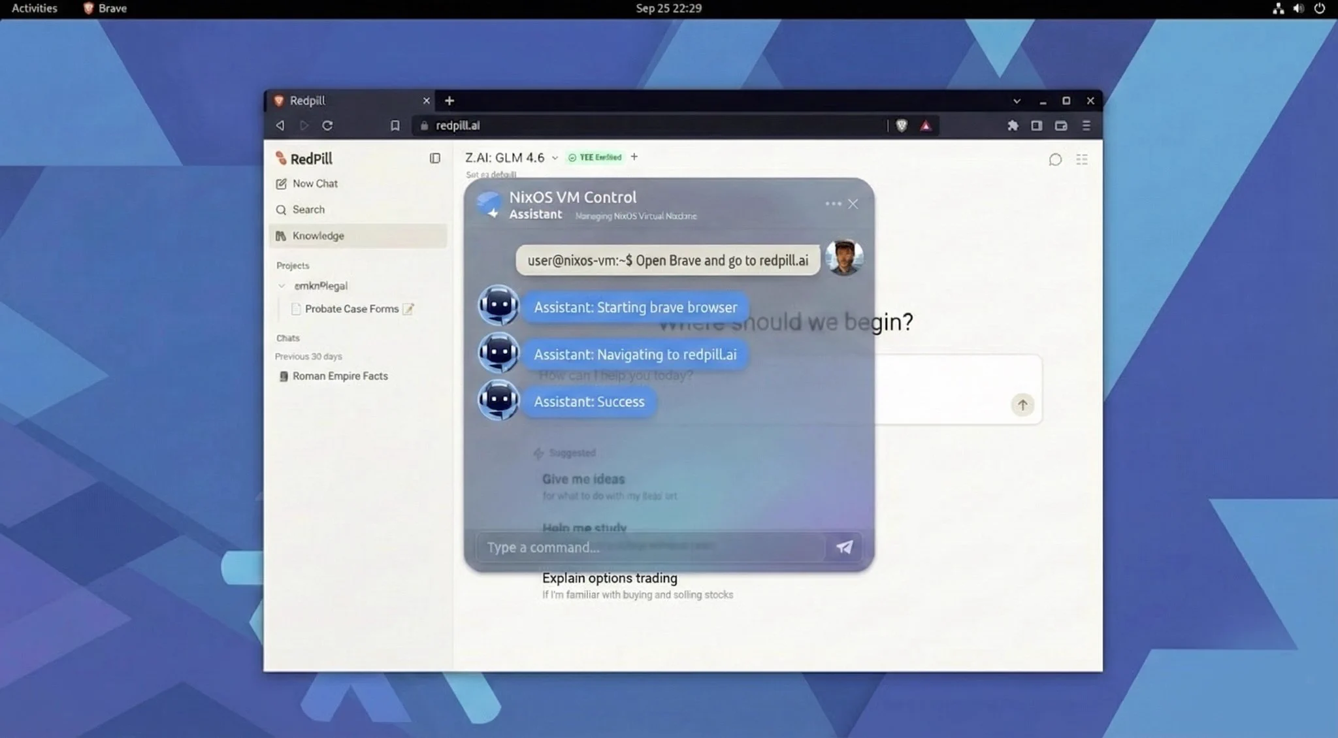Open the controls icon in page header

coord(1082,159)
